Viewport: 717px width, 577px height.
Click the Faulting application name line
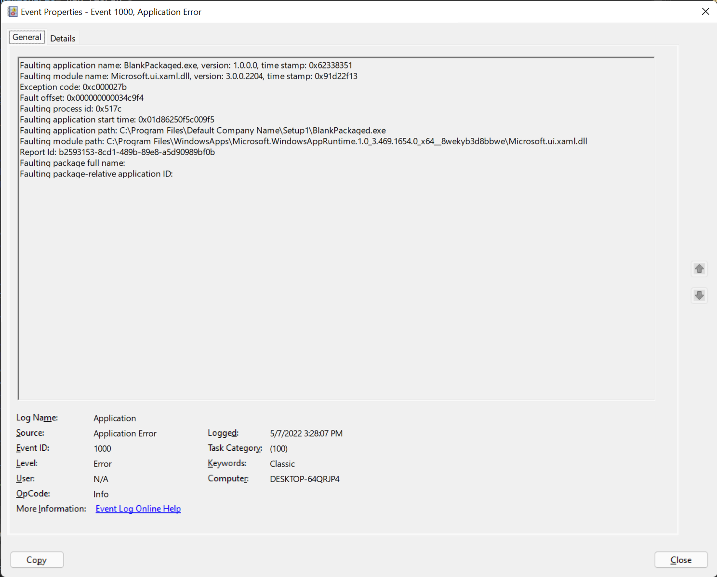186,65
